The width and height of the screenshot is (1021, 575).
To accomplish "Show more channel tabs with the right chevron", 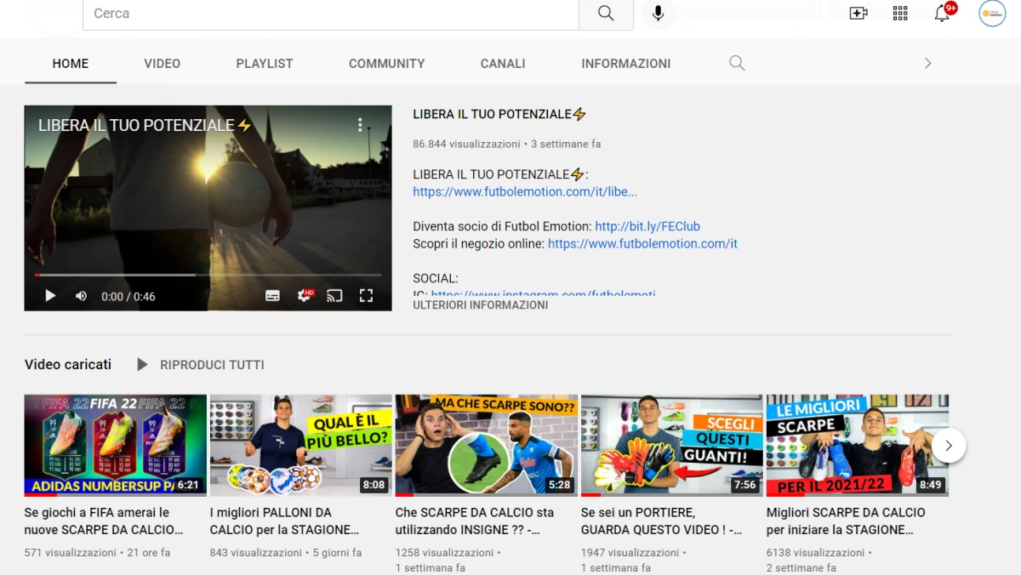I will pos(927,63).
